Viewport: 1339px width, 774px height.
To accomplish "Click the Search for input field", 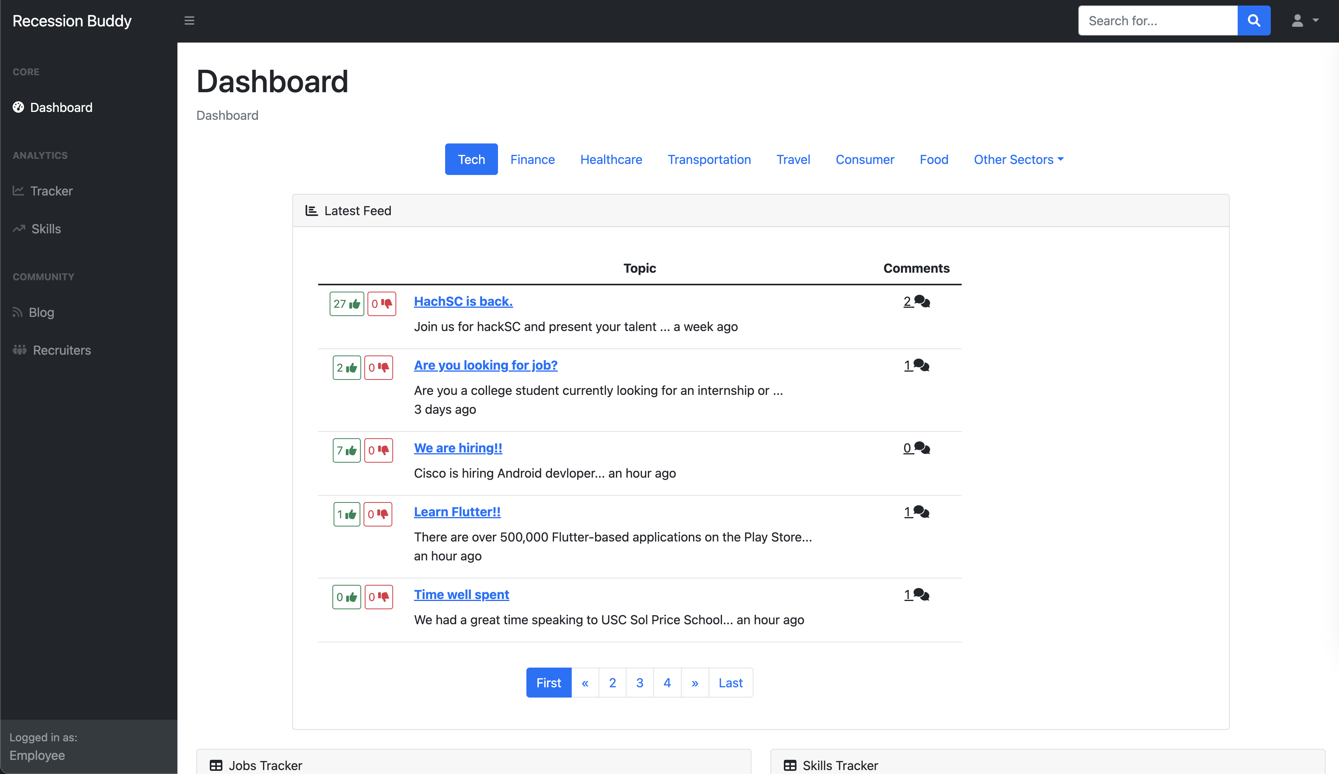I will (1157, 21).
